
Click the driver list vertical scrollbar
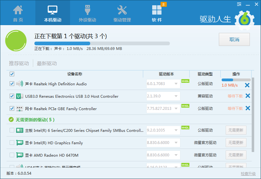(253, 115)
